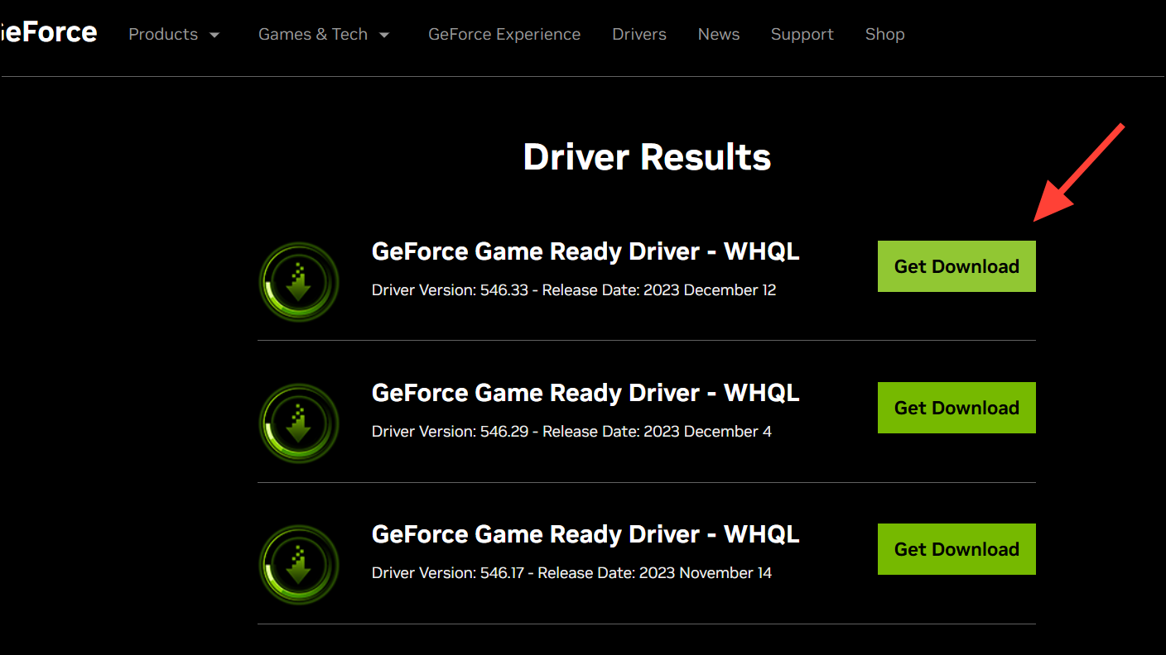The width and height of the screenshot is (1166, 655).
Task: Expand the Games & Tech dropdown arrow
Action: (384, 35)
